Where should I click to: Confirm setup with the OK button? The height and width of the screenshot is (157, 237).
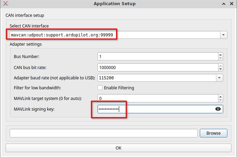[x=118, y=148]
